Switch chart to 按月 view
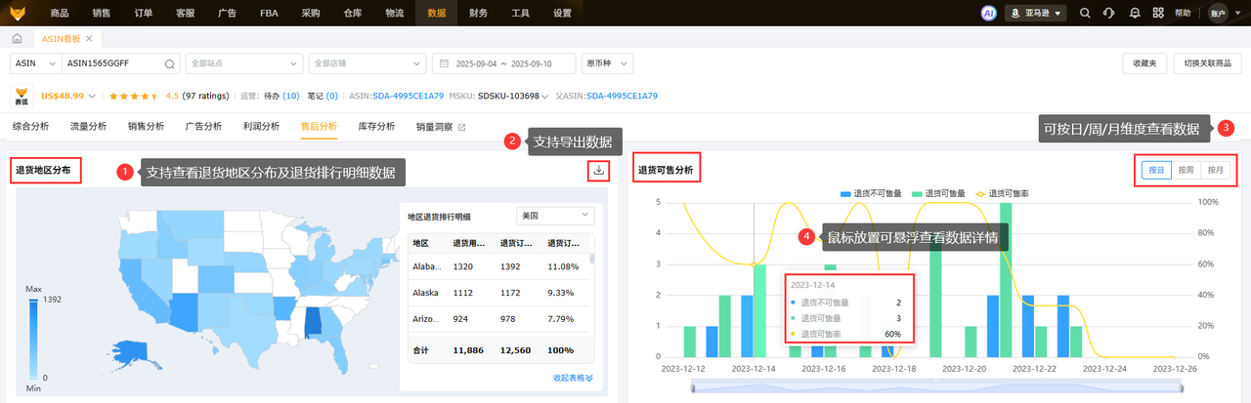 (x=1215, y=170)
